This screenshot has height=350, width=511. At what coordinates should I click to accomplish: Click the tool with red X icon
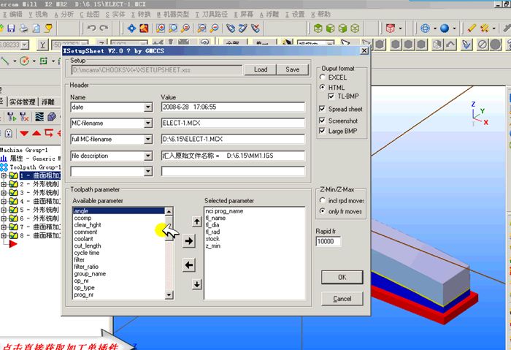[x=24, y=117]
